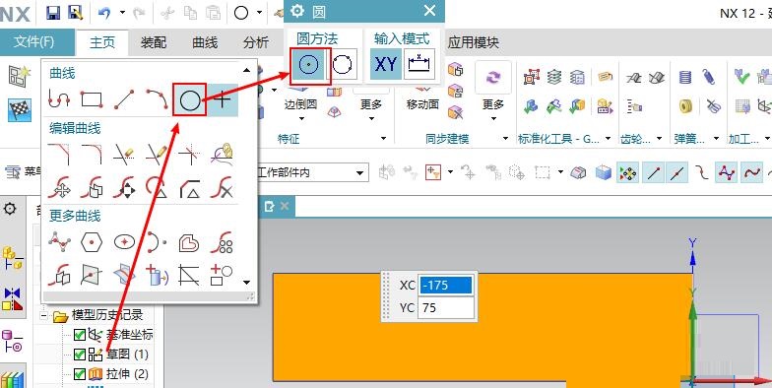Viewport: 772px width, 388px height.
Task: Select the Profile curve tool
Action: 59,100
